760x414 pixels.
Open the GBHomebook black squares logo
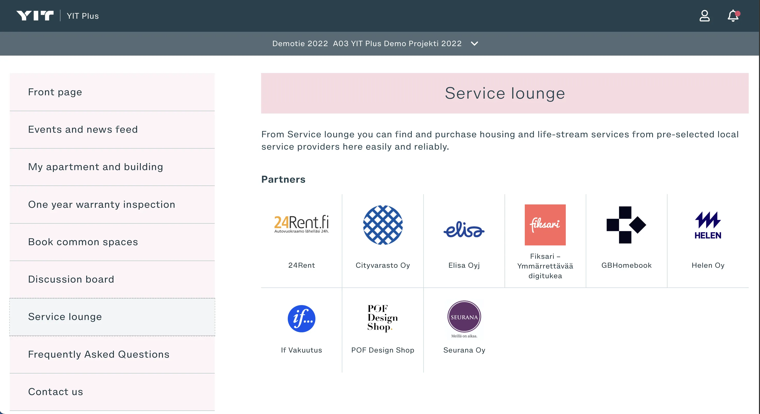(626, 225)
